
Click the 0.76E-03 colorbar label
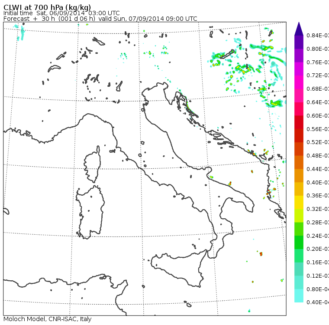(x=318, y=62)
